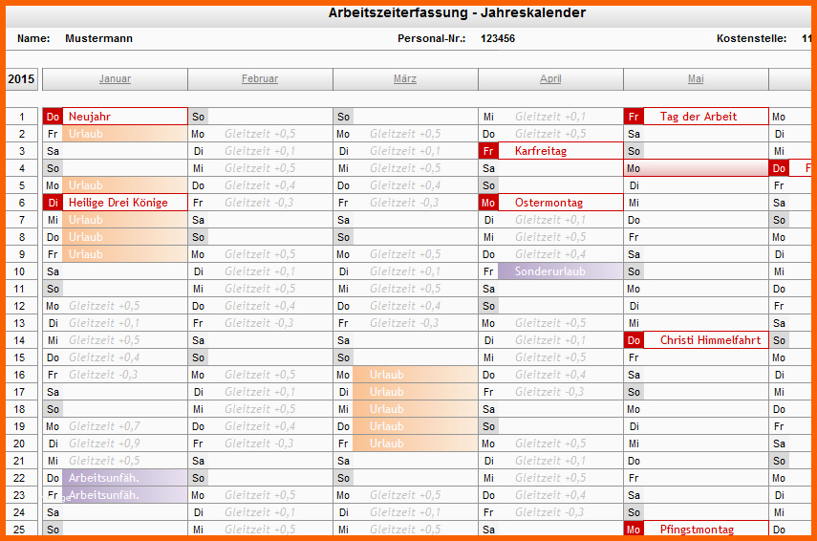Select Gleitzeit +0,9 on January 20

(x=104, y=444)
